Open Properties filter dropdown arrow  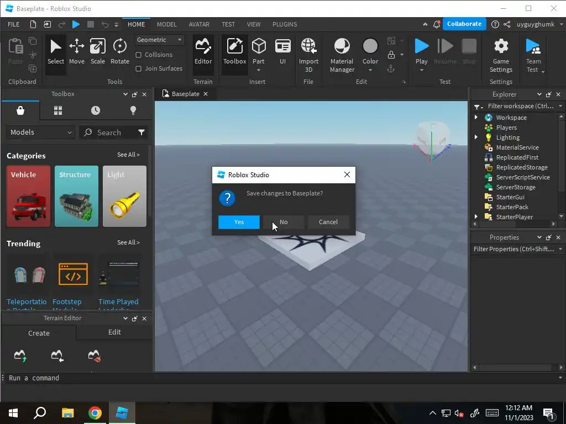pyautogui.click(x=560, y=249)
